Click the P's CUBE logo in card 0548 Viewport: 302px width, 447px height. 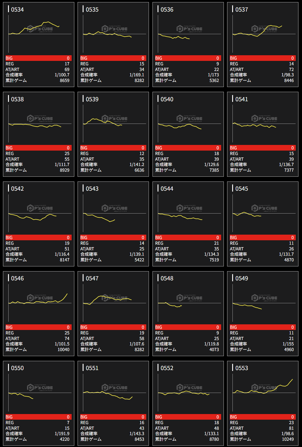pos(189,298)
